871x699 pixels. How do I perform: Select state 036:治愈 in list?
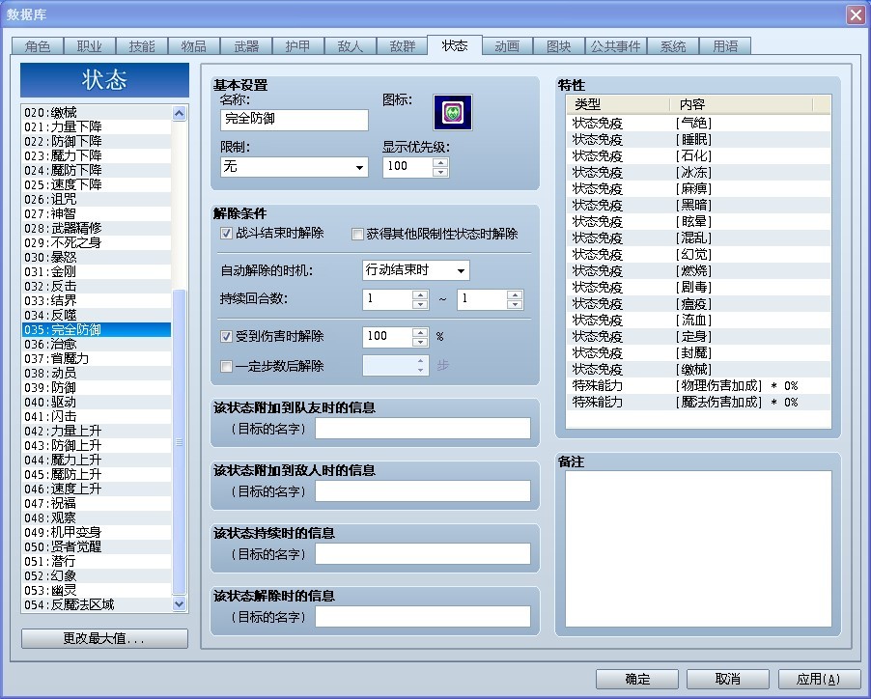tap(97, 345)
